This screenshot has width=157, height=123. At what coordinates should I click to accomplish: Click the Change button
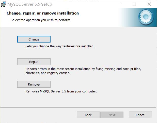[34, 39]
